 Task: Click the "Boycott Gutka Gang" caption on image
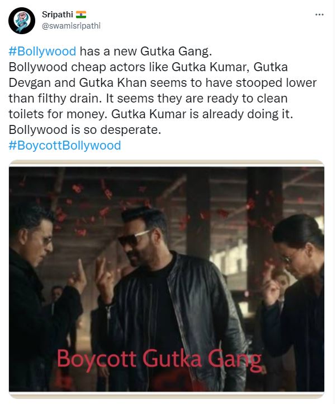click(159, 359)
